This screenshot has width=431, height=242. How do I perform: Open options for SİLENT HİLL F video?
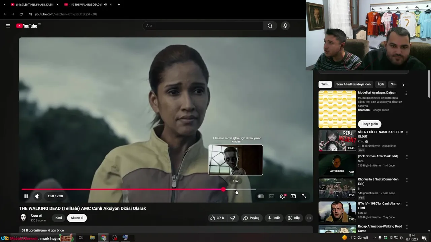(407, 133)
